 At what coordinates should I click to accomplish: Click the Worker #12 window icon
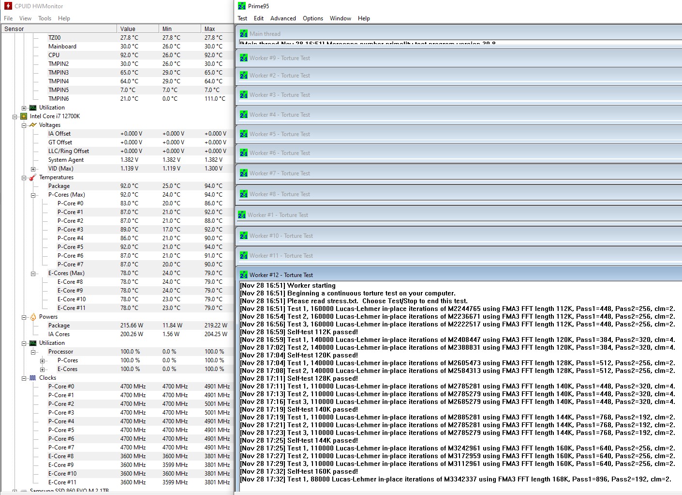pyautogui.click(x=244, y=275)
